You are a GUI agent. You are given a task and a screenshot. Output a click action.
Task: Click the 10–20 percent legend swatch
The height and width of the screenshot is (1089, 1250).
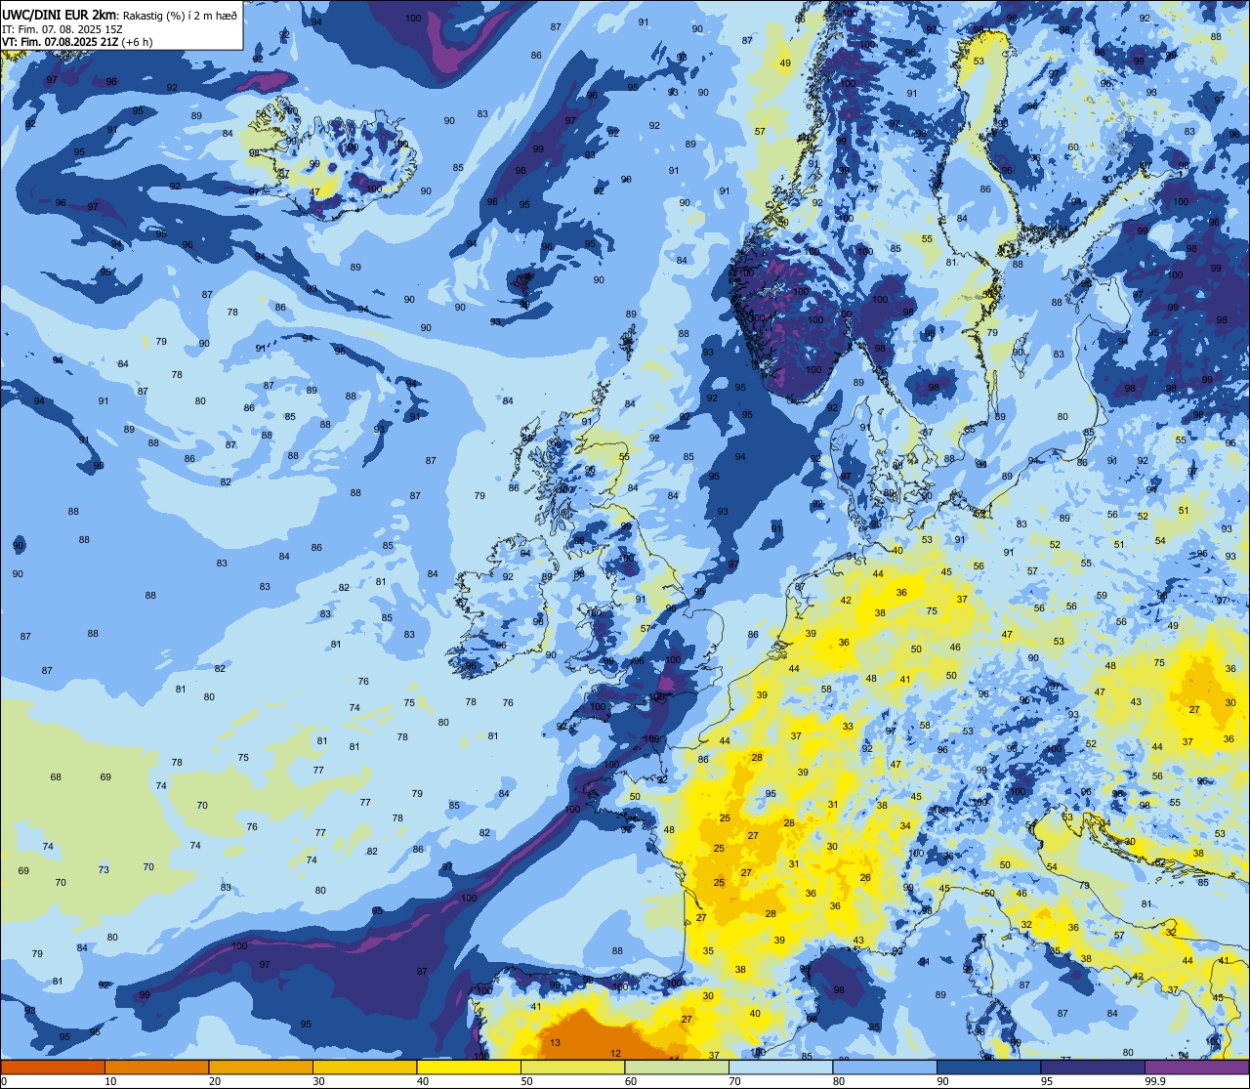[156, 1067]
